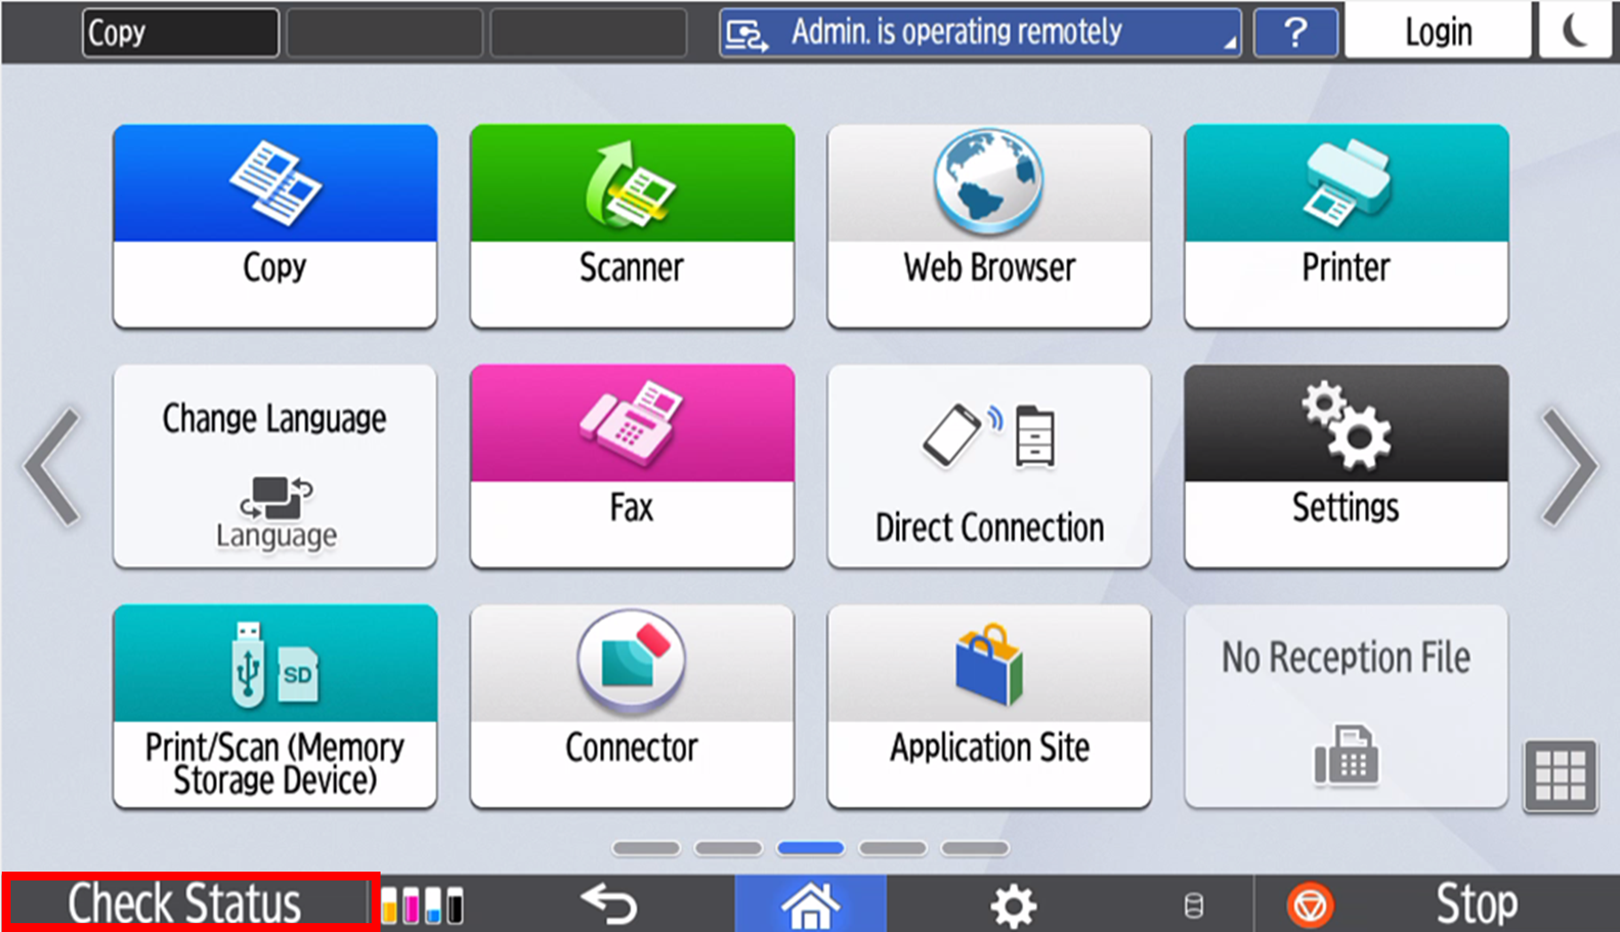This screenshot has height=932, width=1620.
Task: Enter energy saver mode with moon icon
Action: tap(1575, 31)
